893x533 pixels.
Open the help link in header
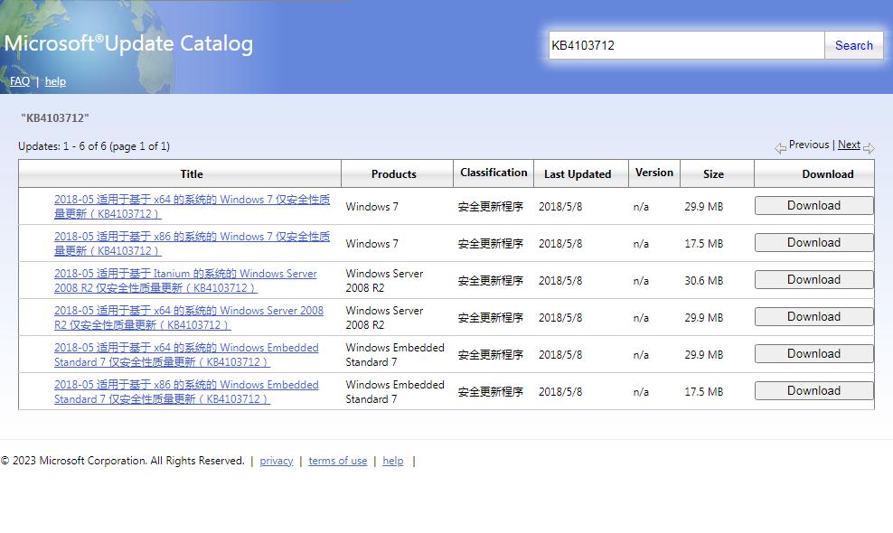pyautogui.click(x=55, y=81)
